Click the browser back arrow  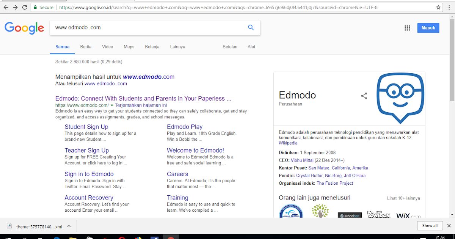[5, 7]
